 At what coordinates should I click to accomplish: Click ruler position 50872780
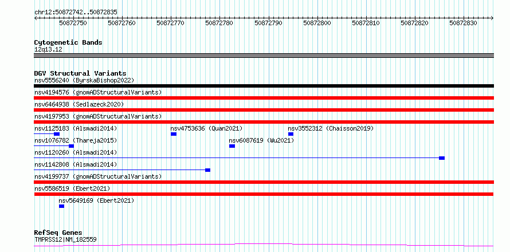pos(219,23)
